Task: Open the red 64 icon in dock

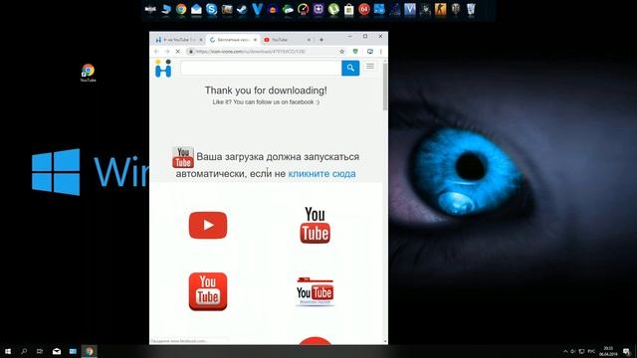Action: coord(364,9)
